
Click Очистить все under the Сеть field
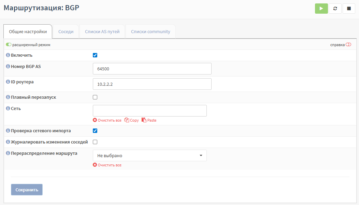coord(107,120)
